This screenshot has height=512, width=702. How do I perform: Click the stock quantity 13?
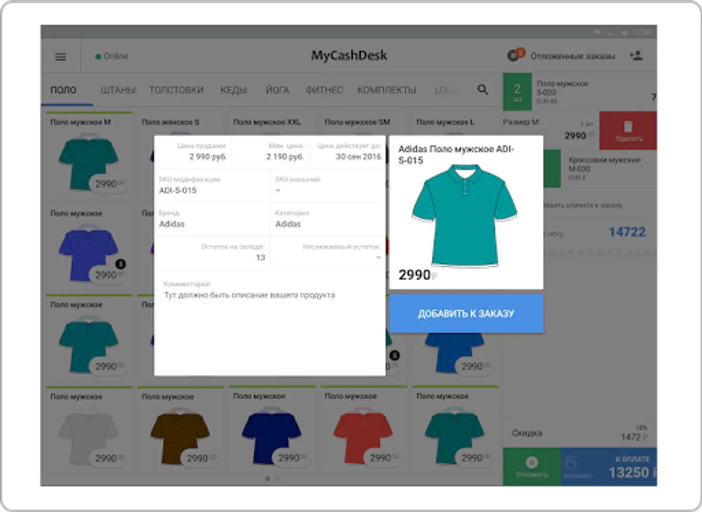260,258
